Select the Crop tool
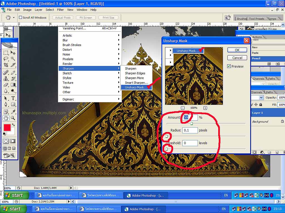The width and height of the screenshot is (285, 213). coord(6,65)
